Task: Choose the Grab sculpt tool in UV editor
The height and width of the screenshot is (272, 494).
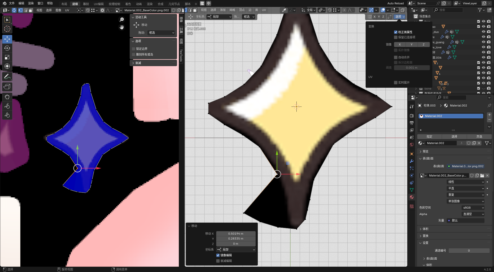Action: tap(7, 97)
